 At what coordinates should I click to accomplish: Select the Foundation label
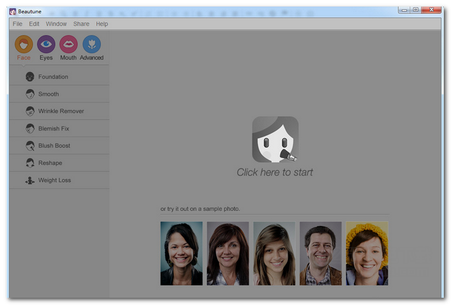53,77
